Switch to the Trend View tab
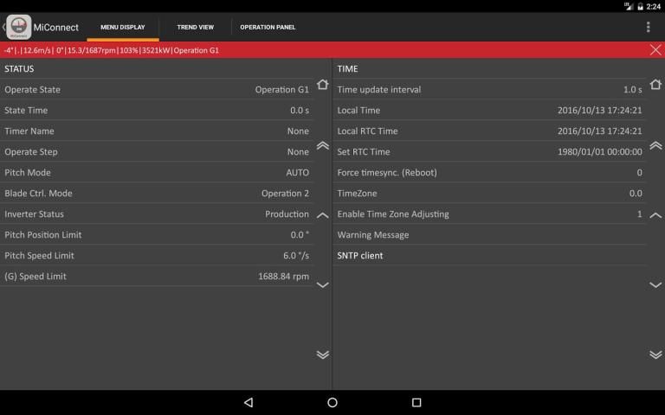Viewport: 665px width, 415px height. 195,27
